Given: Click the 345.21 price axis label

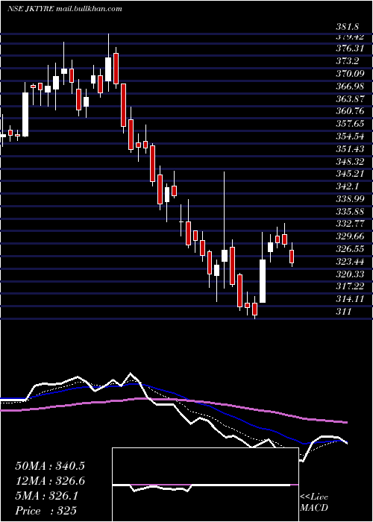Looking at the screenshot, I should click(350, 174).
